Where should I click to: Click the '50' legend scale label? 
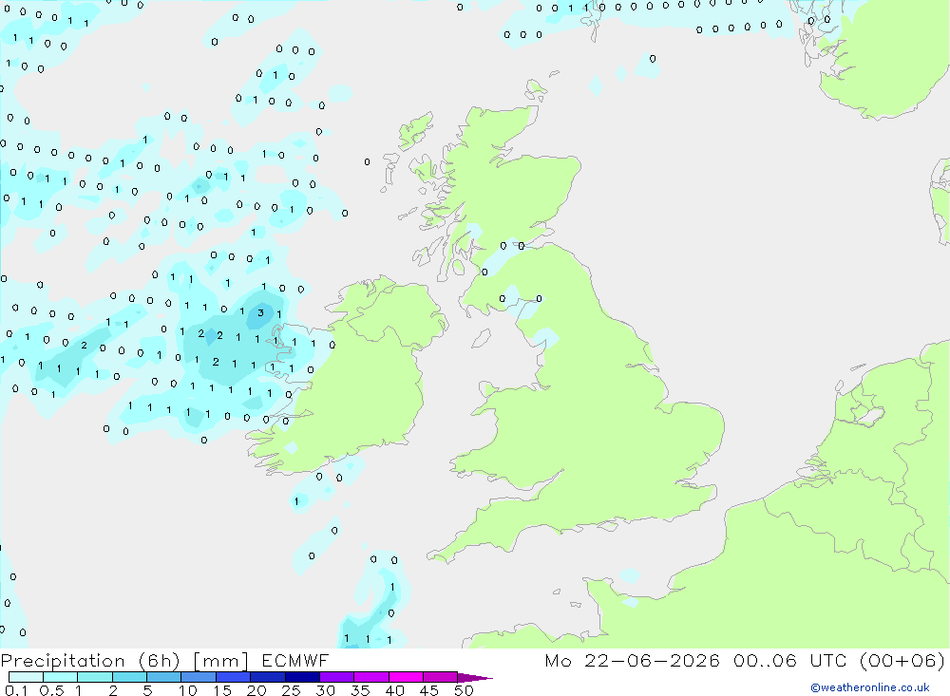coord(464,690)
